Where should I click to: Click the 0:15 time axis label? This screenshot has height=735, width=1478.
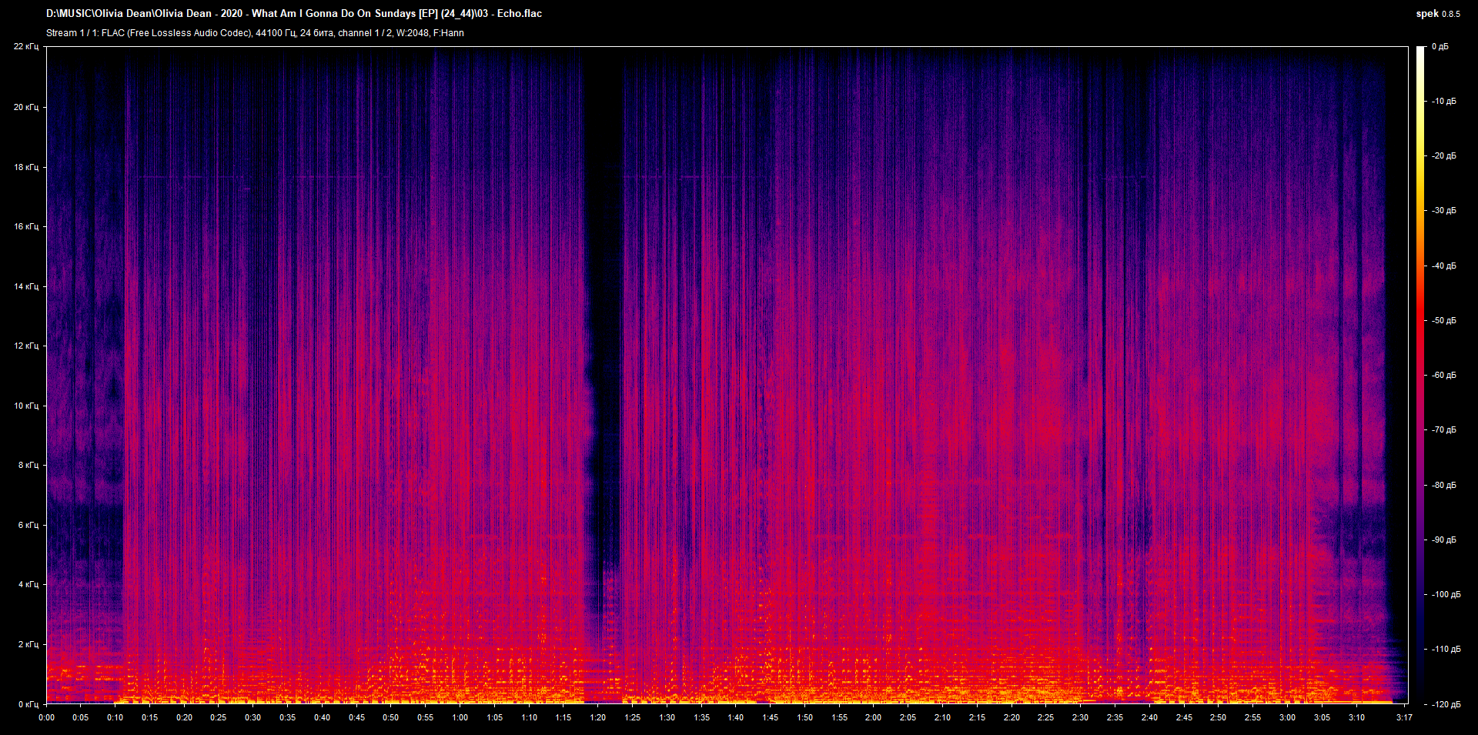[x=150, y=718]
